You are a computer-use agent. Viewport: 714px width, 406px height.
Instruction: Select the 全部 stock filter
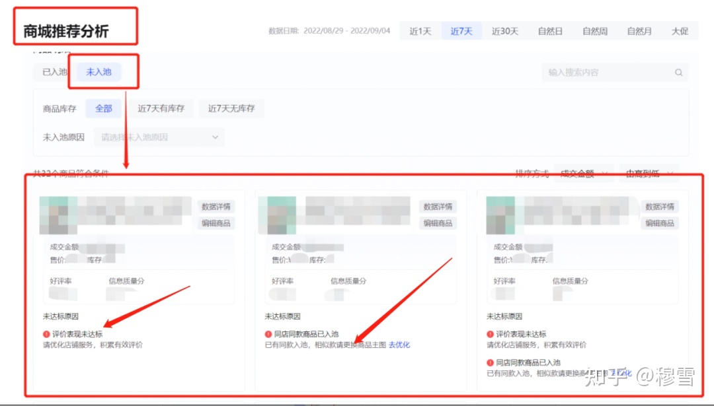[x=104, y=109]
